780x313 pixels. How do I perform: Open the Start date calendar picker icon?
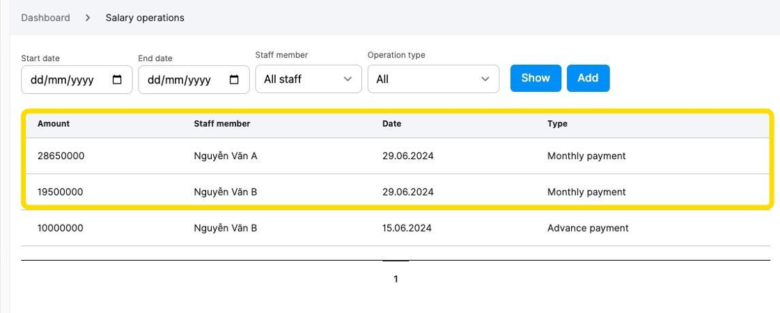click(x=117, y=79)
